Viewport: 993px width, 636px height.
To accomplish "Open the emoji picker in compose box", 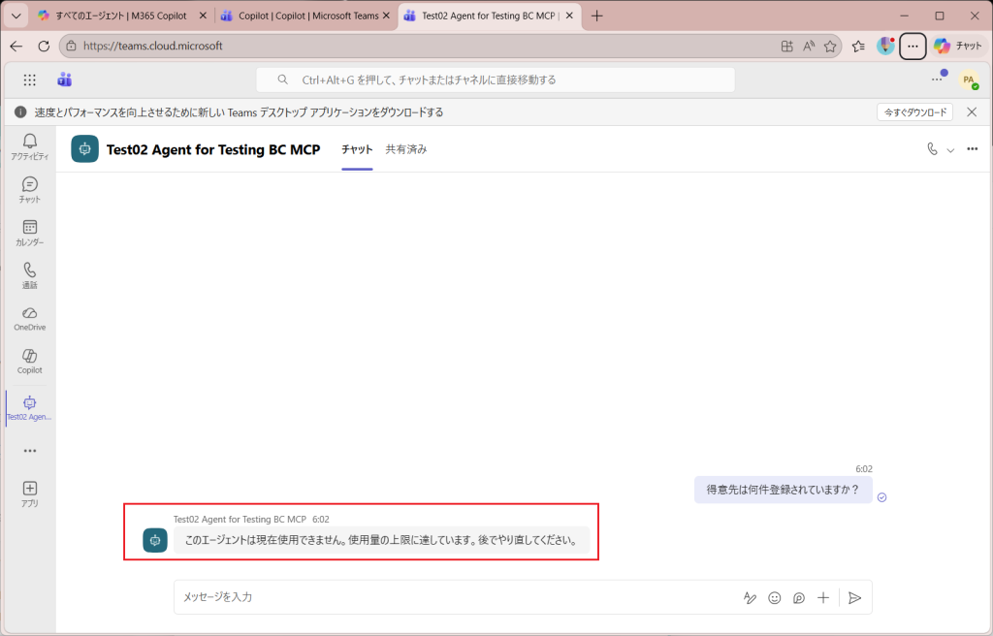I will point(775,598).
